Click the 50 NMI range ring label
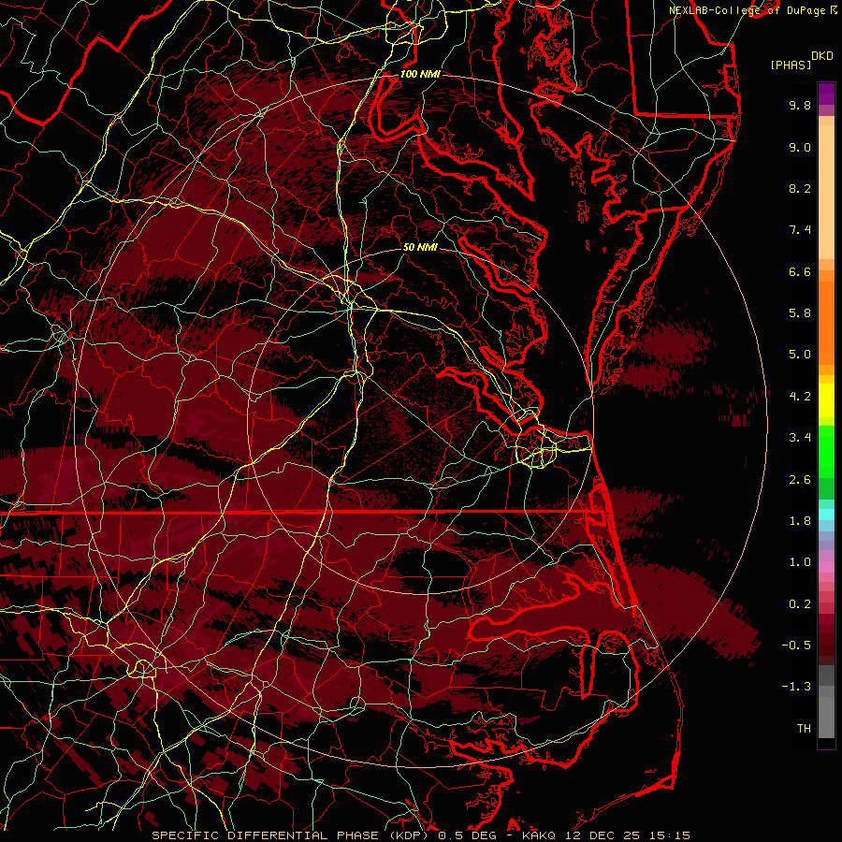Screen dimensions: 842x842 pos(420,247)
